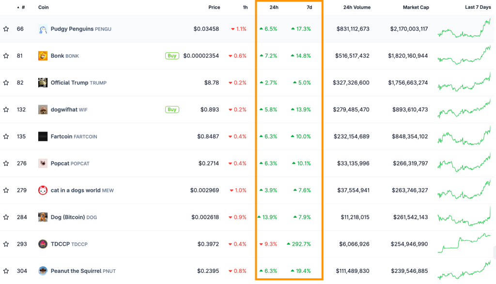Open Peanut the Squirrel 7-day sparkline
This screenshot has height=284, width=496.
[x=464, y=270]
